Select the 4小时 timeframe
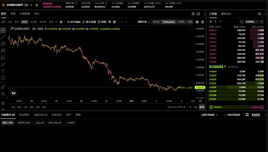The height and width of the screenshot is (152, 268). coord(43,22)
